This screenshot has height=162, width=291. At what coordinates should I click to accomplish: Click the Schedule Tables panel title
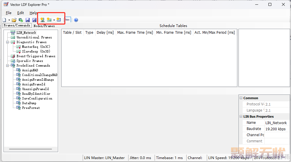point(173,26)
